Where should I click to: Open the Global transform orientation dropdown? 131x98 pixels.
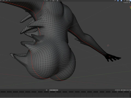(x=46, y=1)
